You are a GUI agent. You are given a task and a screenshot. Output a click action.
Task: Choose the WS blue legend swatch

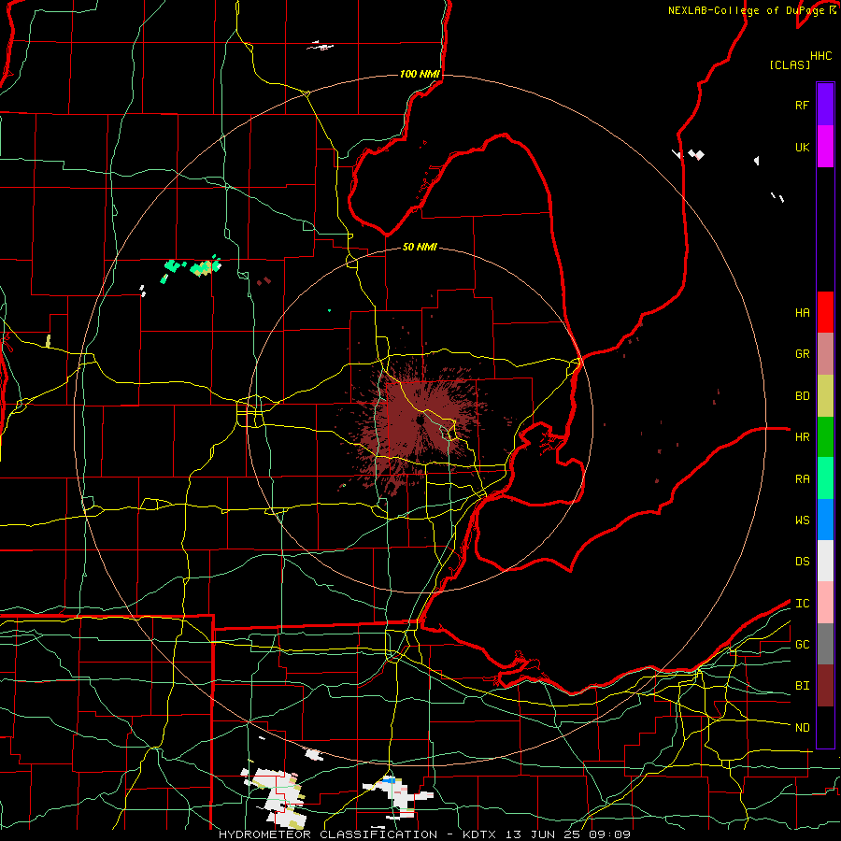tap(825, 520)
